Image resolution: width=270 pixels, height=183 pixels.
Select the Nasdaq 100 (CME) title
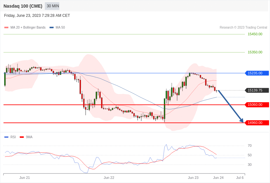coord(23,6)
